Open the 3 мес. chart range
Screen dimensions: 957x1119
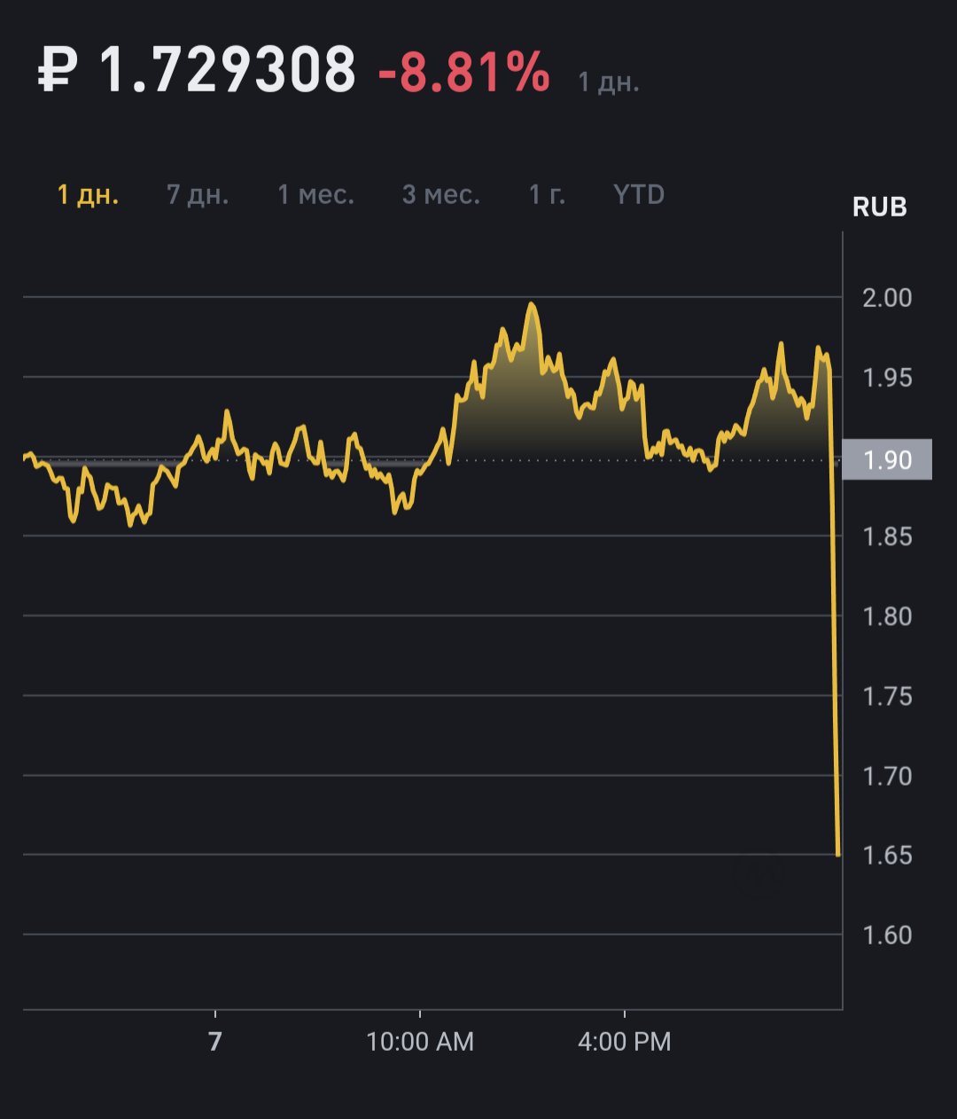pyautogui.click(x=440, y=194)
